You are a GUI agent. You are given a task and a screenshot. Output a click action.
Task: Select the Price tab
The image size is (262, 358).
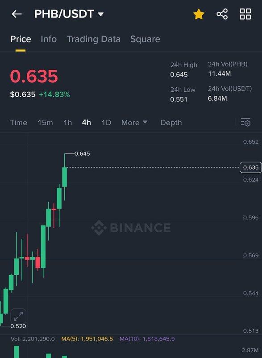pyautogui.click(x=21, y=39)
